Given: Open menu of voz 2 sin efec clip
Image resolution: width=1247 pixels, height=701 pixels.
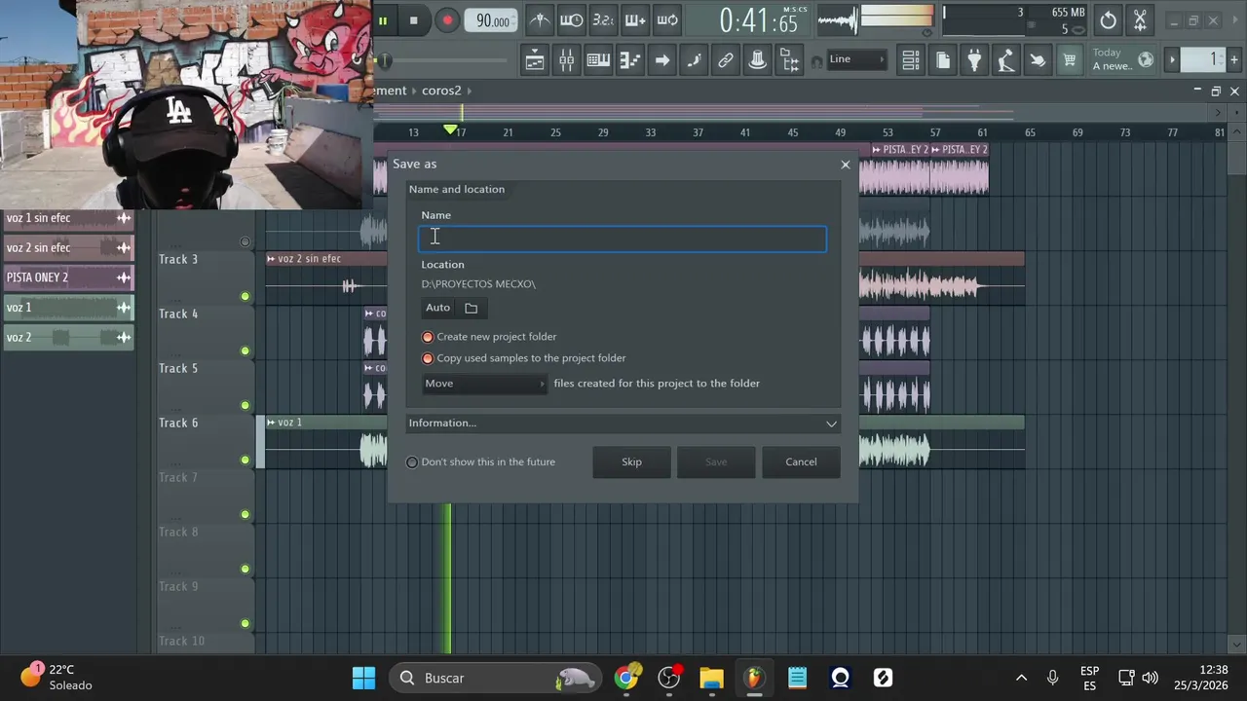Looking at the screenshot, I should [271, 259].
